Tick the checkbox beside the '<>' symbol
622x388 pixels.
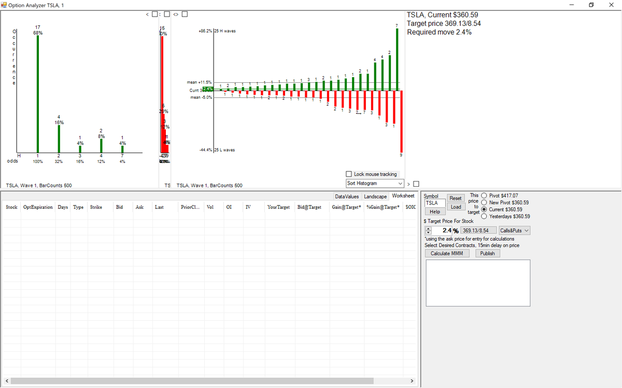point(184,14)
